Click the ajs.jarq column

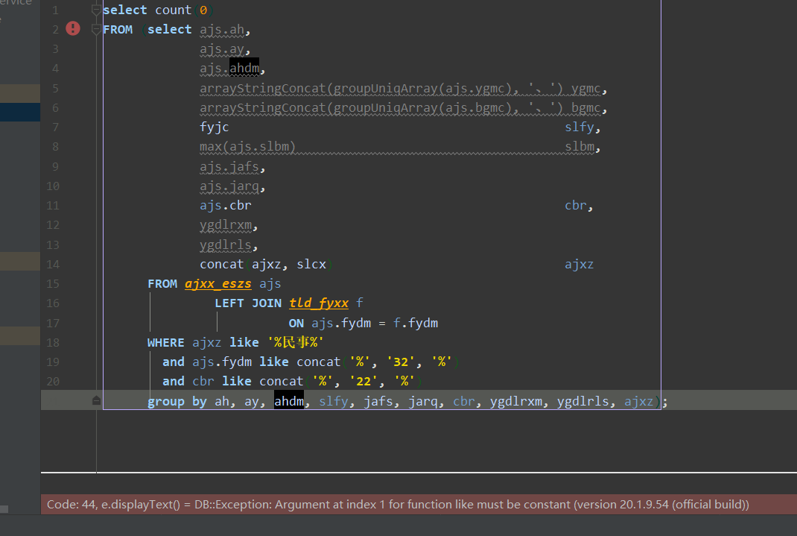tap(229, 186)
